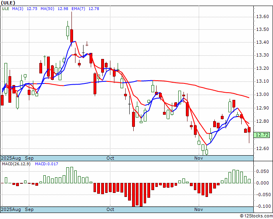Click the EMA(7) value 12.78
This screenshot has width=273, height=219.
[94, 9]
